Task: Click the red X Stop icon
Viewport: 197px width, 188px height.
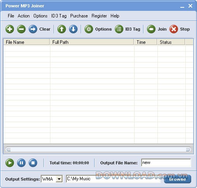Action: point(174,29)
